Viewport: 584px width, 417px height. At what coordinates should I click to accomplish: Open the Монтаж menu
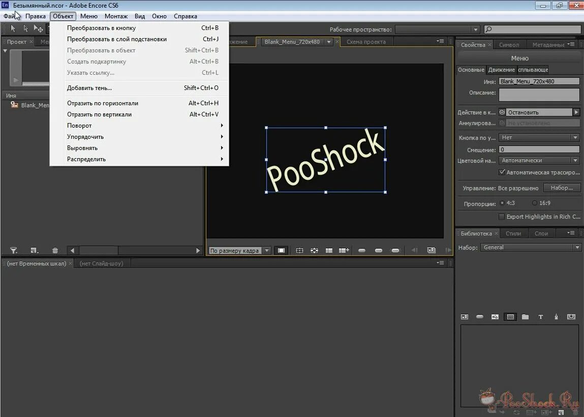click(x=116, y=16)
